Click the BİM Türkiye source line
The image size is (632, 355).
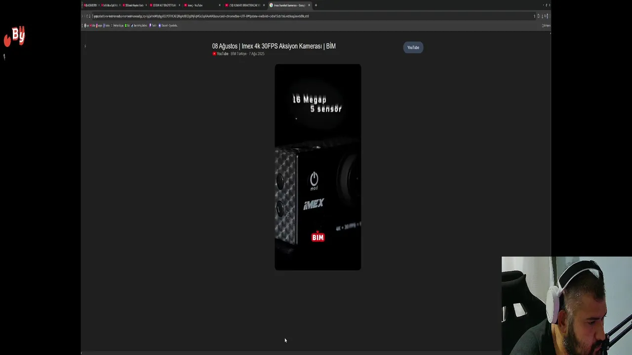point(238,54)
